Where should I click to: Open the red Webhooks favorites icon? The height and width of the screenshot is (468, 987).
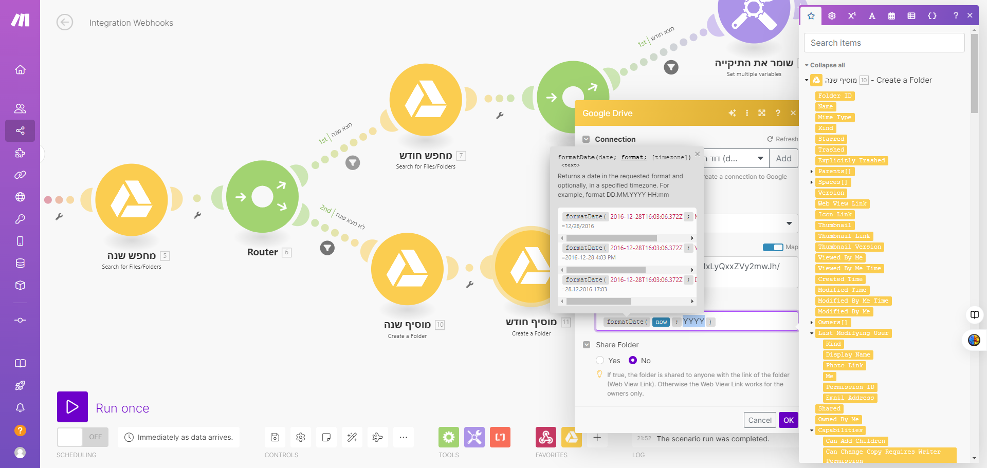tap(546, 437)
